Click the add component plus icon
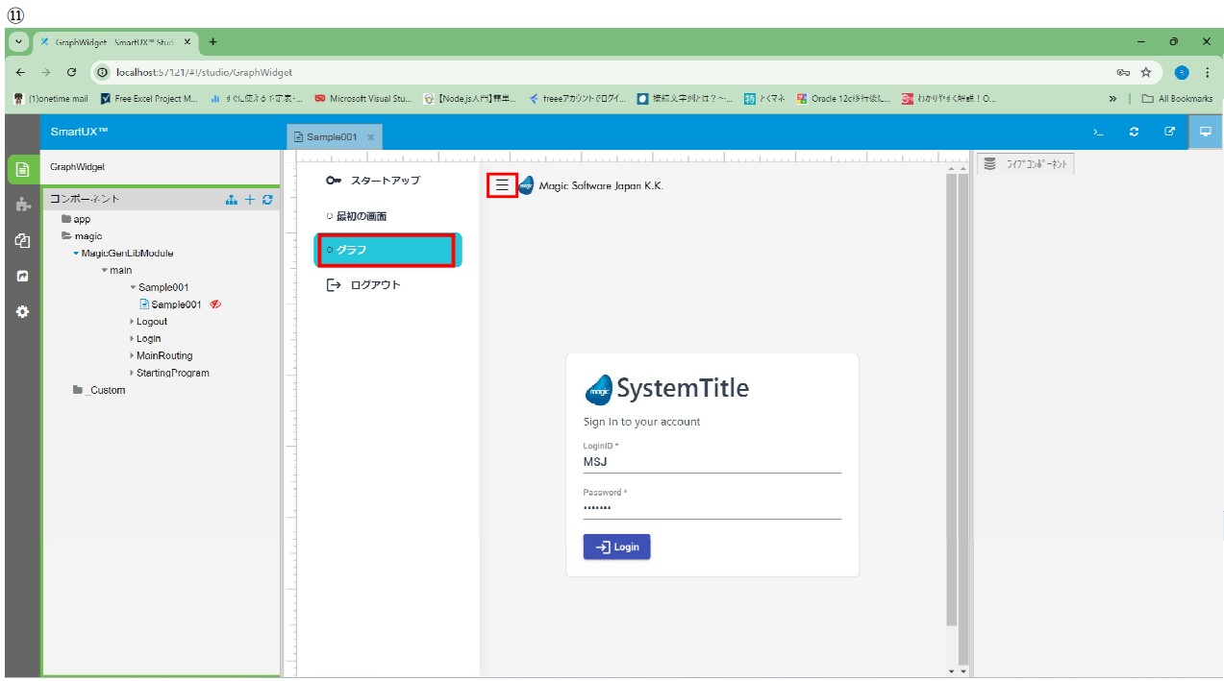 [250, 199]
